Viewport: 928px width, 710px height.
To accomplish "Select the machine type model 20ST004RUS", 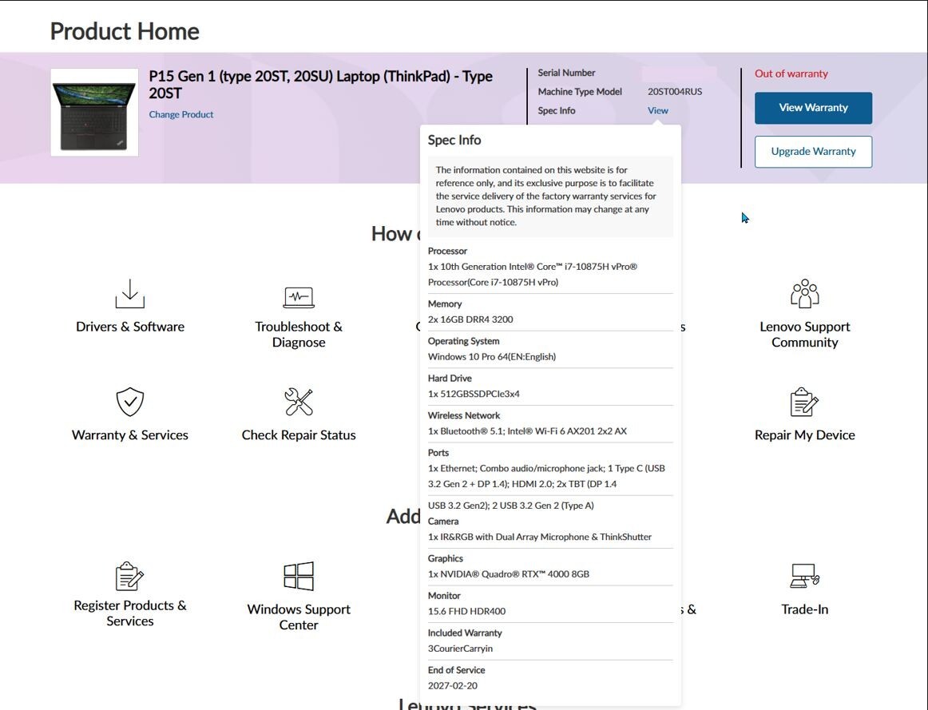I will tap(675, 92).
